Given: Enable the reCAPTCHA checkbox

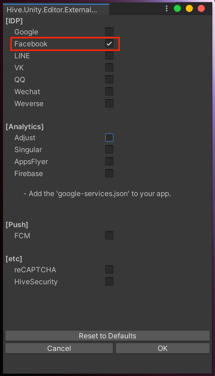Looking at the screenshot, I should point(109,269).
